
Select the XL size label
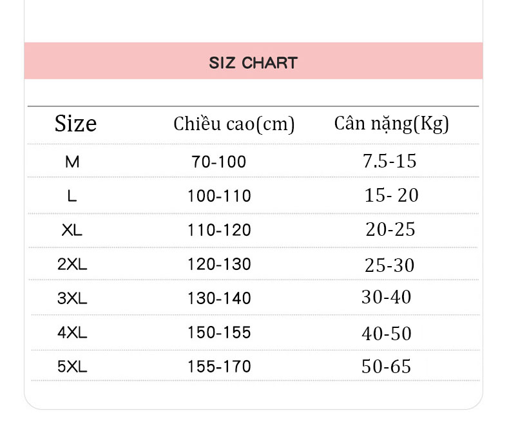click(x=72, y=231)
